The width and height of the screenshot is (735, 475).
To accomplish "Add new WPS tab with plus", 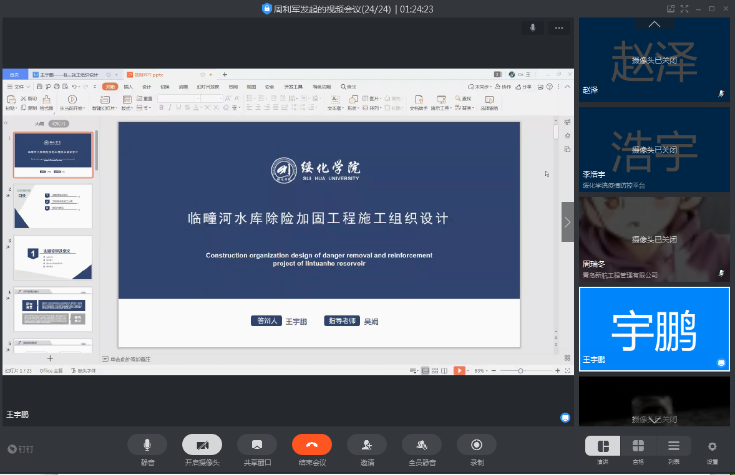I will (x=225, y=74).
